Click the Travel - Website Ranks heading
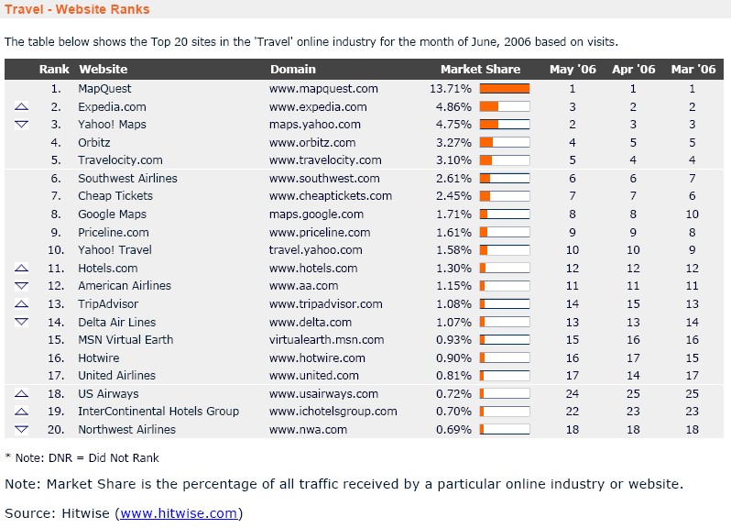Viewport: 731px width, 528px height. (77, 9)
